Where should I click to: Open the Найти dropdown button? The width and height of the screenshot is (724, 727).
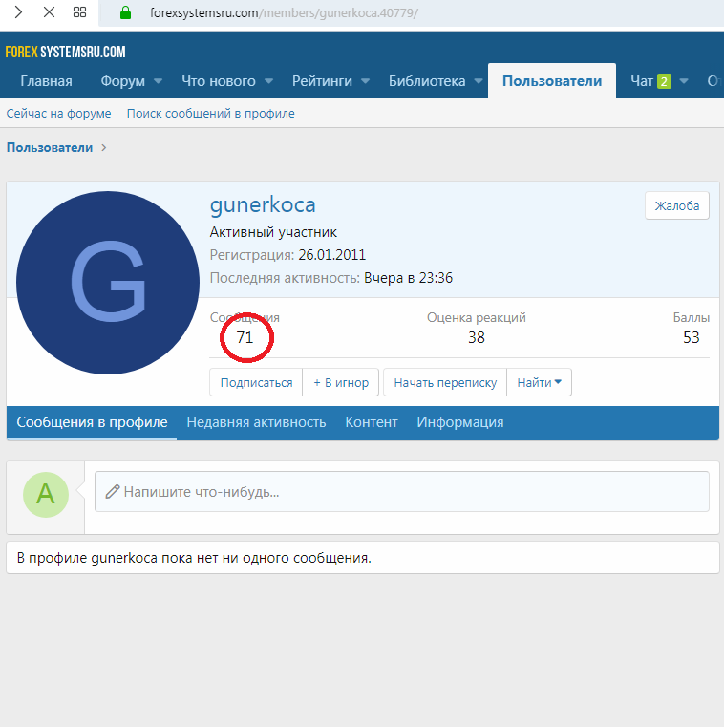coord(539,382)
